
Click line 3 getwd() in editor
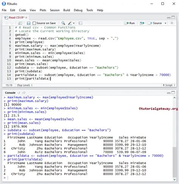pos(22,35)
